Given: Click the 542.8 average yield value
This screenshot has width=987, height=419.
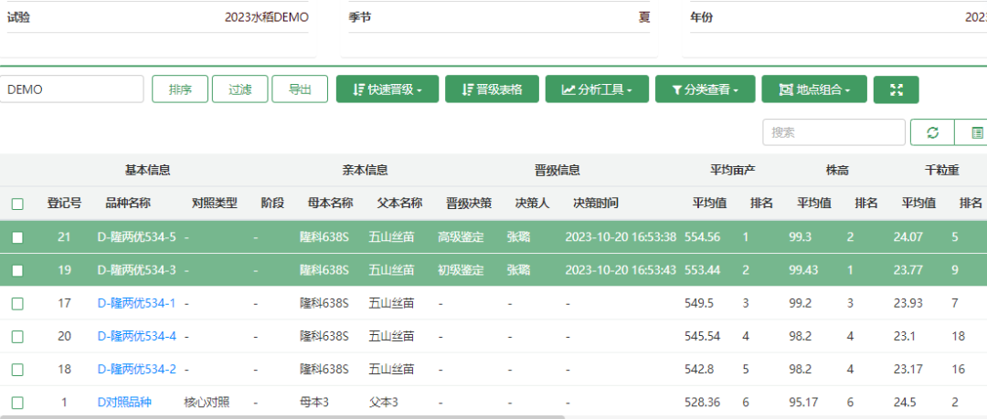Looking at the screenshot, I should tap(699, 370).
